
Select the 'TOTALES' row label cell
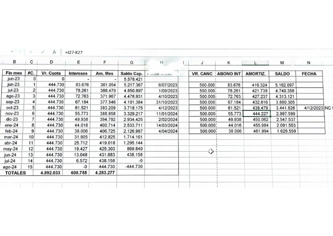[16, 173]
